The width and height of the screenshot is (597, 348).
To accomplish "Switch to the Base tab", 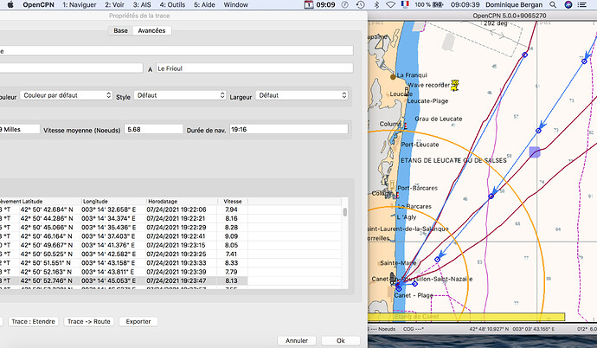I will tap(120, 30).
